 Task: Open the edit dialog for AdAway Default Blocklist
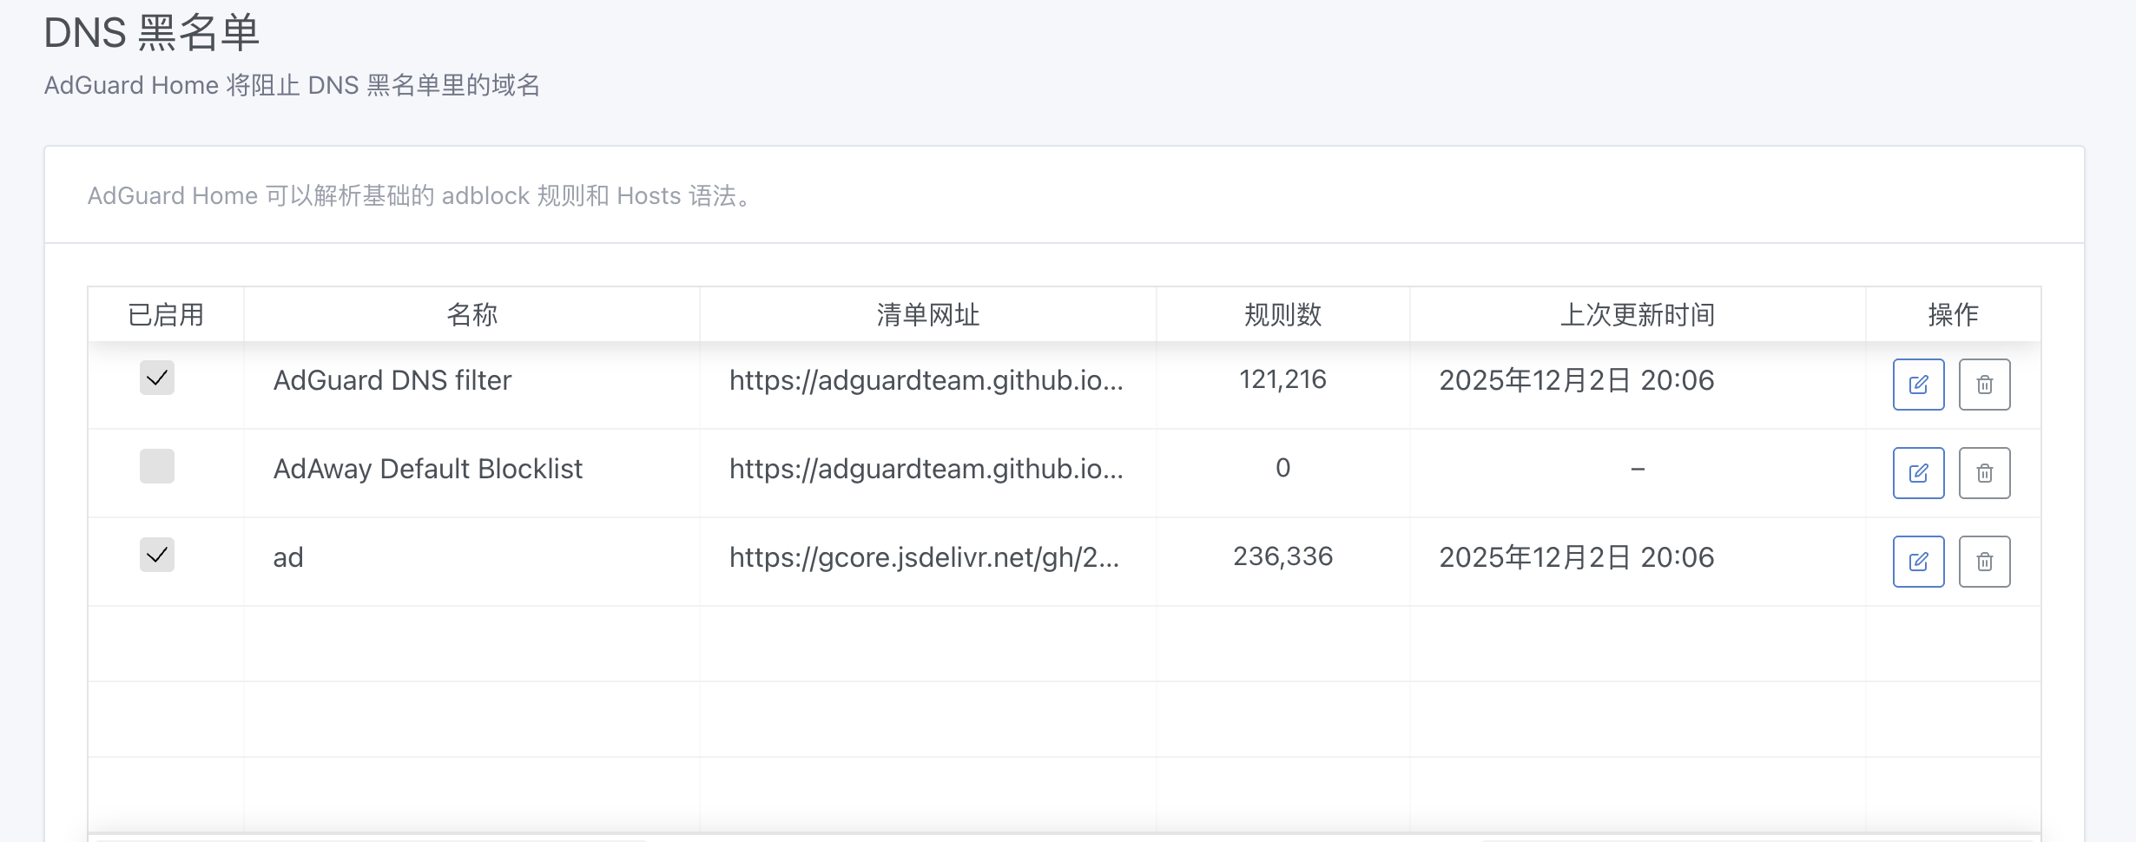pyautogui.click(x=1918, y=472)
